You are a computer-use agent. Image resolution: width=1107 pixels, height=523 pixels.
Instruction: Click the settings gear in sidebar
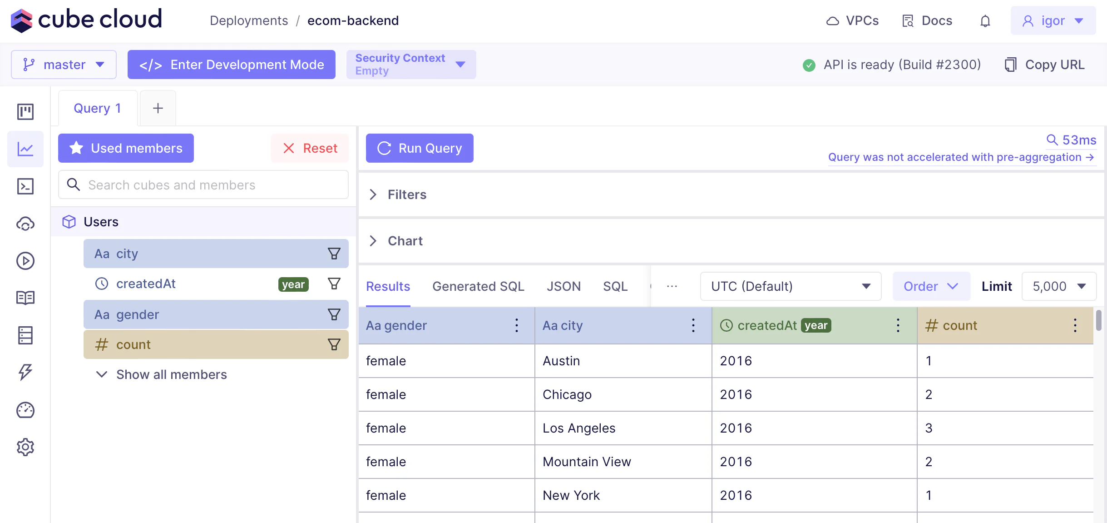pos(25,447)
